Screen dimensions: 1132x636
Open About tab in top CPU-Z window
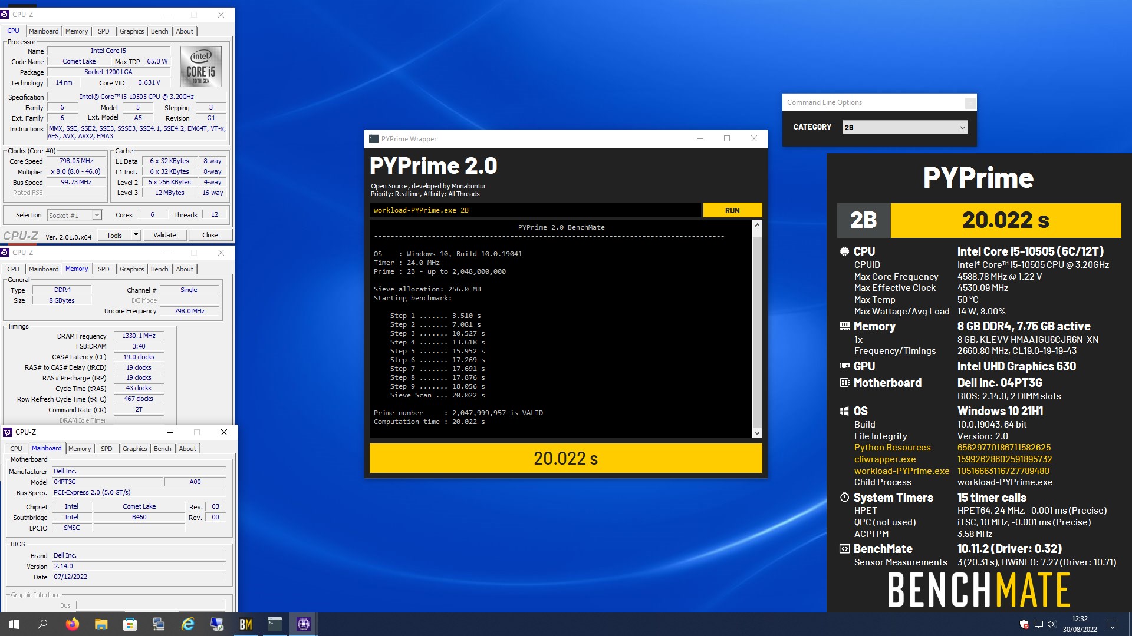(x=185, y=31)
